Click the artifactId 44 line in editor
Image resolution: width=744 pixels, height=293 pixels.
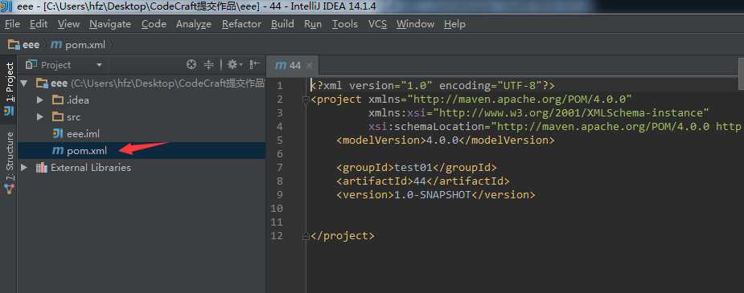pyautogui.click(x=423, y=181)
